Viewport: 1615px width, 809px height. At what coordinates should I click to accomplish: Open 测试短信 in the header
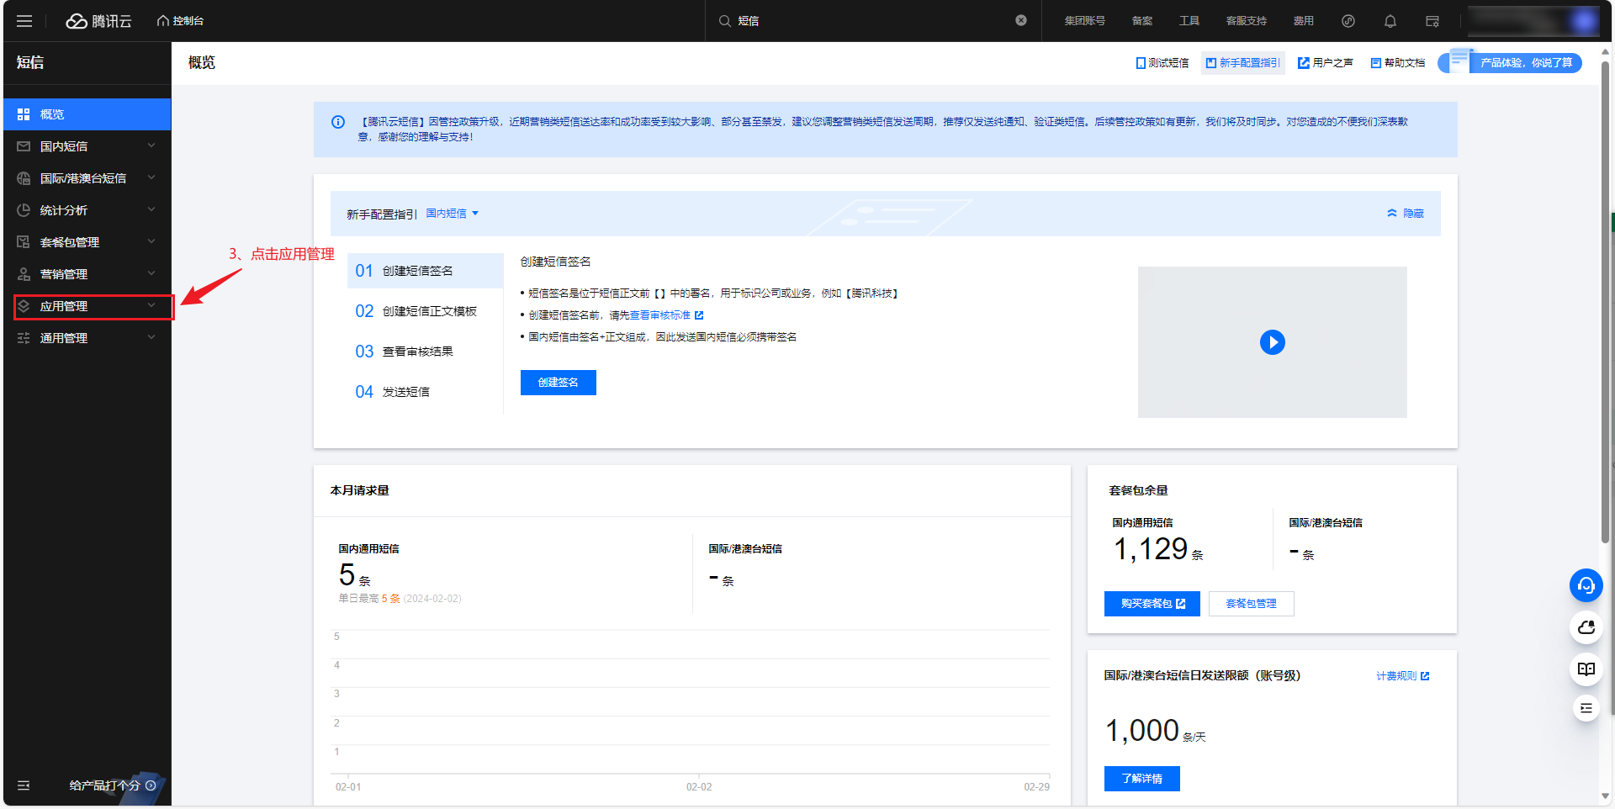click(x=1162, y=63)
